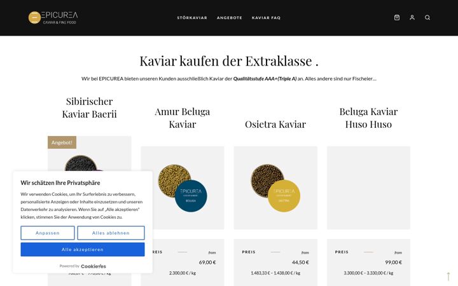Image resolution: width=458 pixels, height=286 pixels.
Task: Click the scroll-to-top arrow icon
Action: click(448, 276)
